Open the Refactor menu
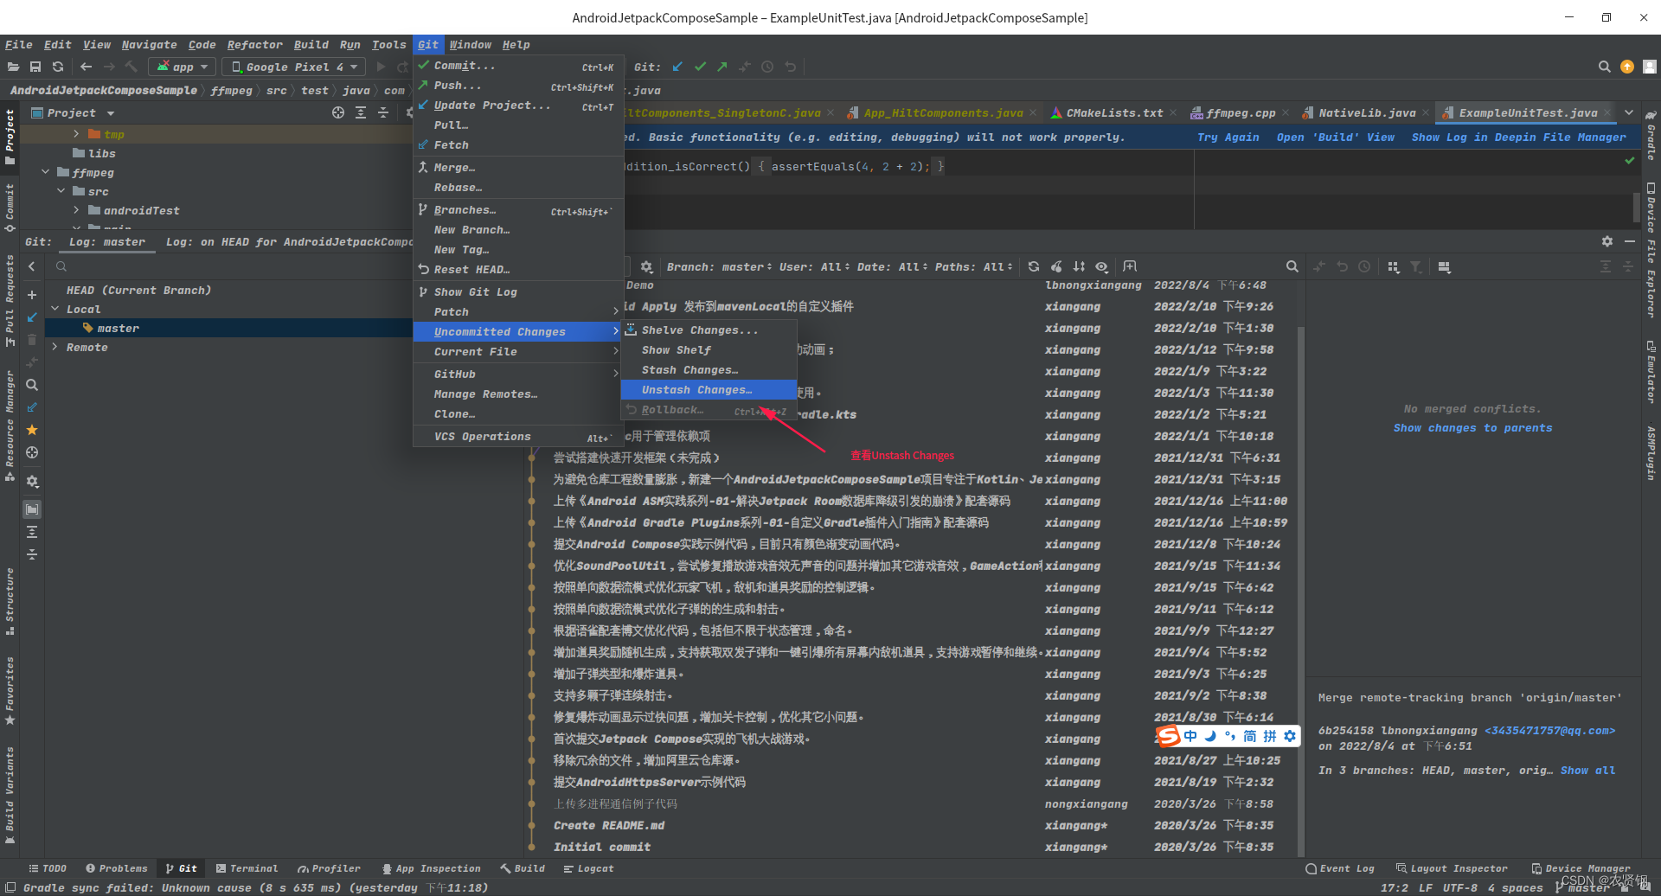1661x896 pixels. tap(254, 44)
